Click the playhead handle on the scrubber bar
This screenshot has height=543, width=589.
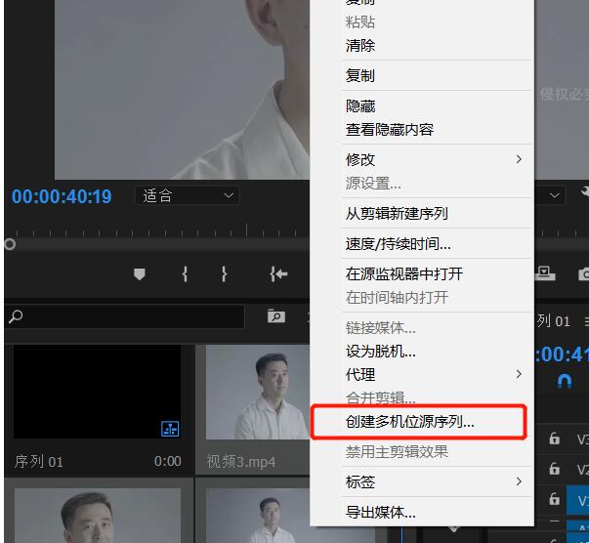9,244
